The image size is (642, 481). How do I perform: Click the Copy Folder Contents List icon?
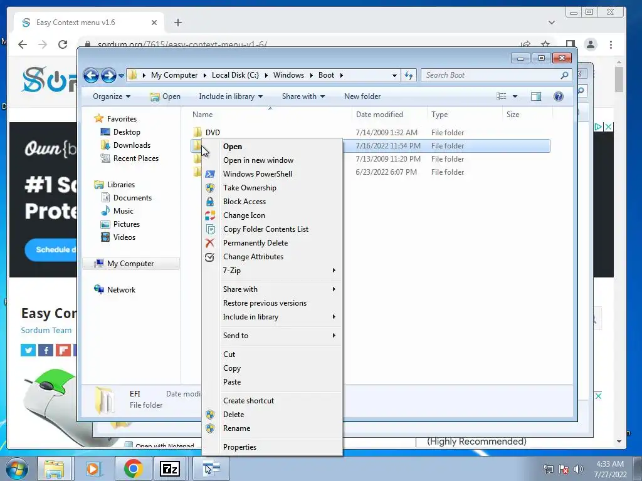tap(209, 229)
